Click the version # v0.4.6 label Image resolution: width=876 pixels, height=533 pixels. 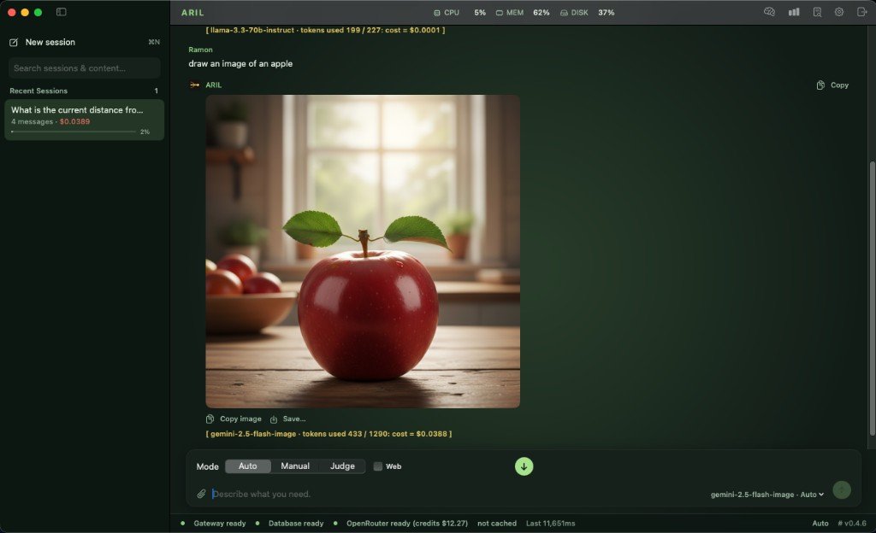tap(852, 523)
